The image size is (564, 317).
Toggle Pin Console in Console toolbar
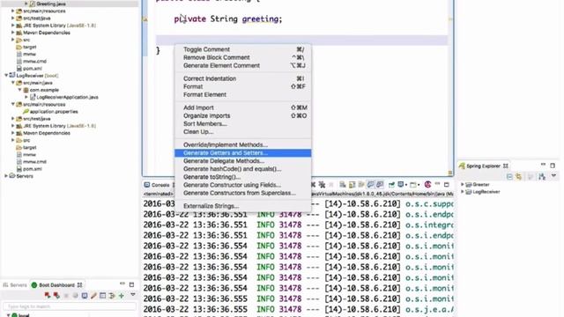(391, 185)
